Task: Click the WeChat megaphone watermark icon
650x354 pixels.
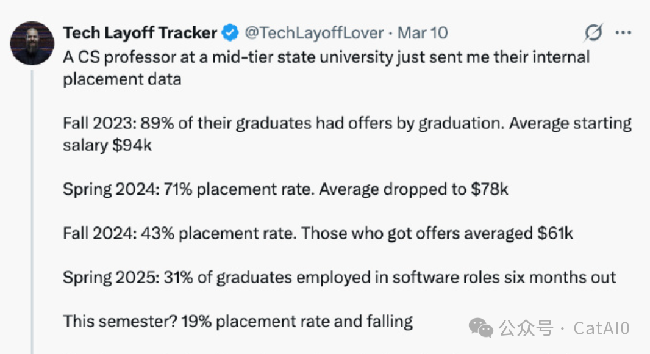Action: point(482,328)
